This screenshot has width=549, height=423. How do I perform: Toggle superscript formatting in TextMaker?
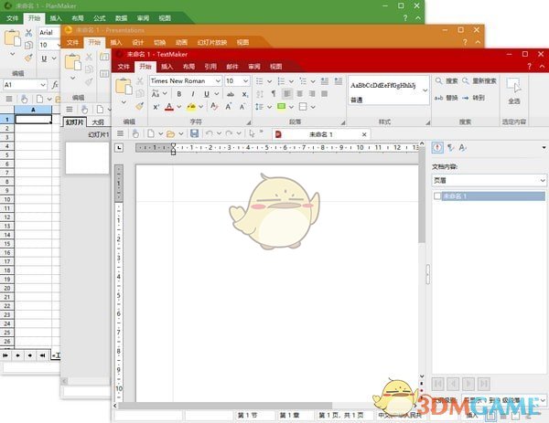coord(156,107)
